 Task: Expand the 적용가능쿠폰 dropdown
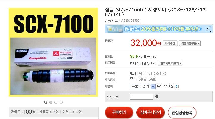click(190, 43)
